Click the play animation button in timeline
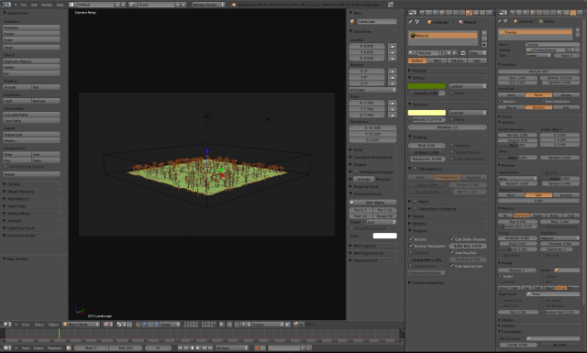Viewport: 587px width, 353px height. coord(198,347)
